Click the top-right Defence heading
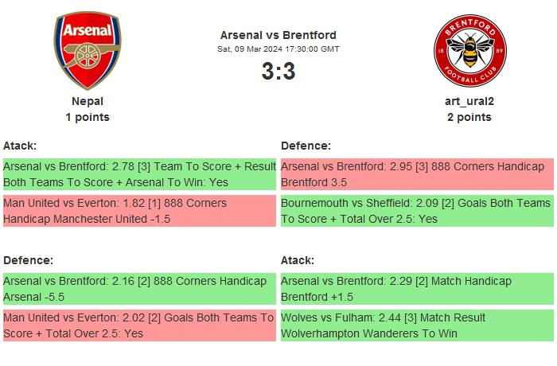The image size is (557, 366). pyautogui.click(x=306, y=146)
